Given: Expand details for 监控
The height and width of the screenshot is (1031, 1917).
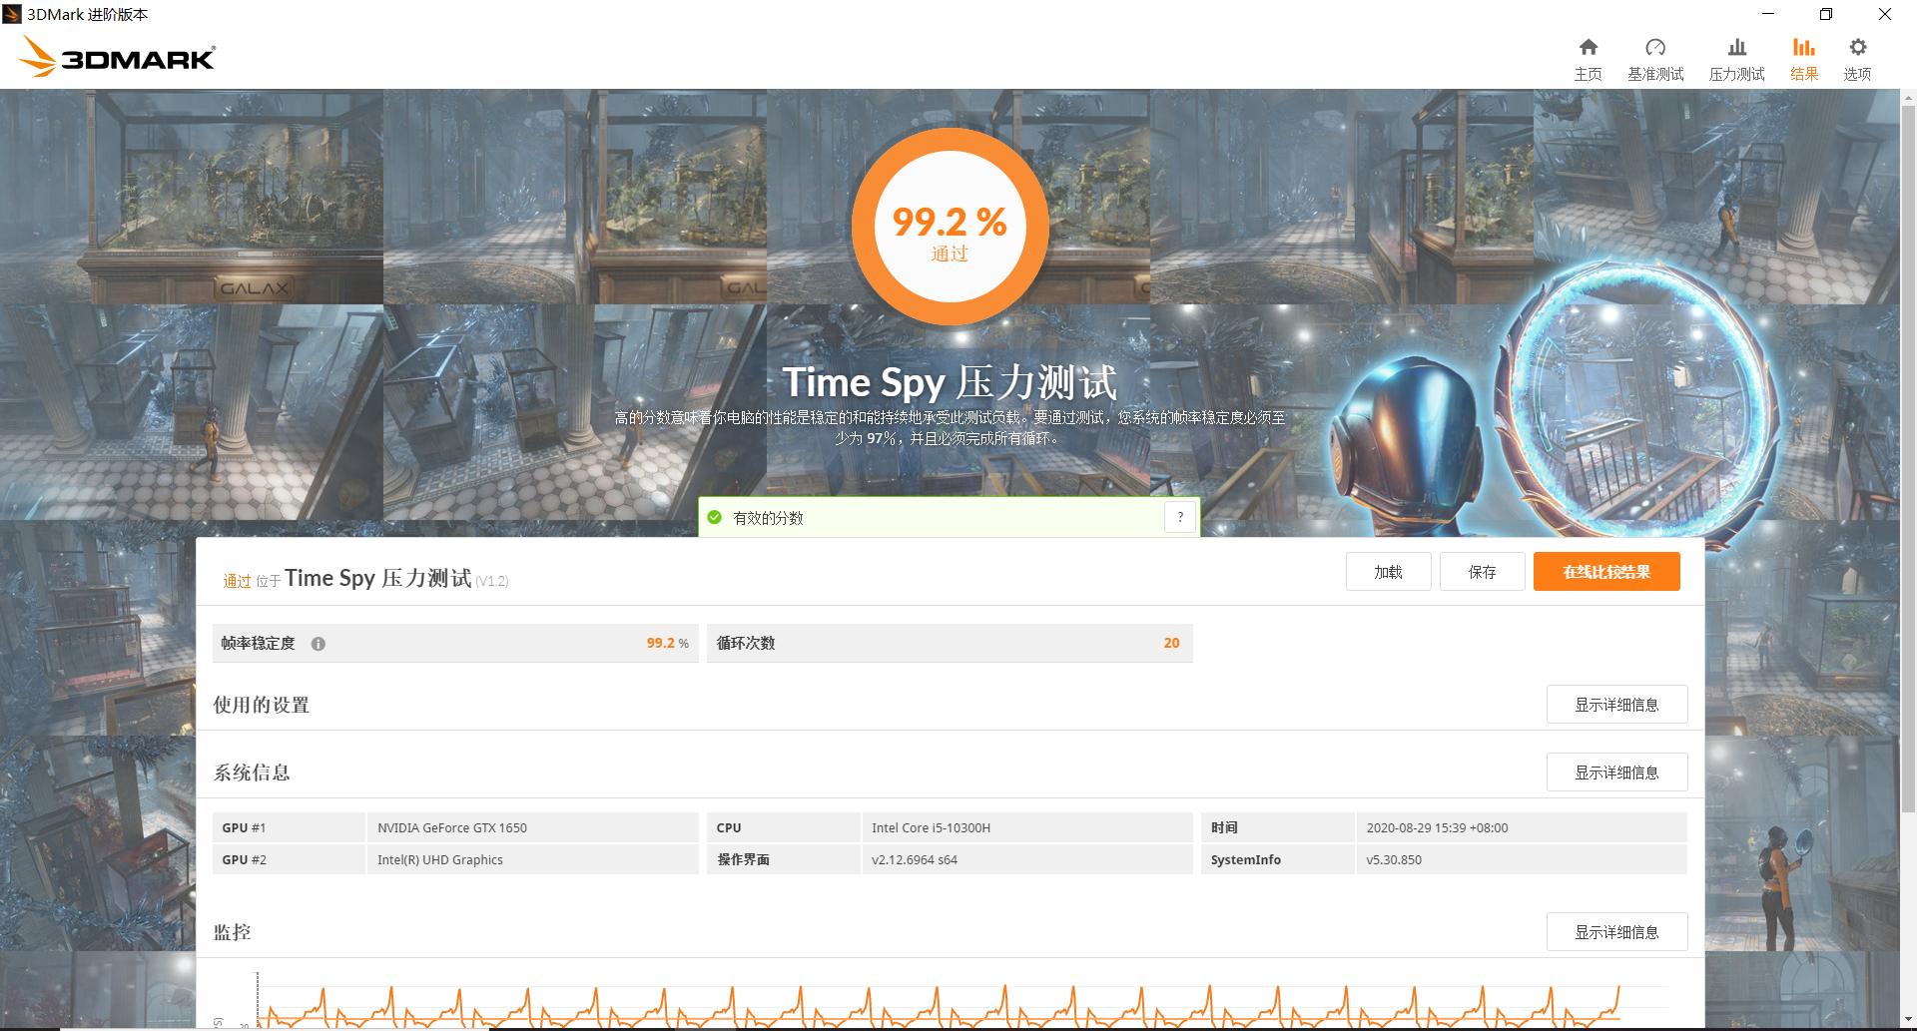Looking at the screenshot, I should tap(1616, 931).
